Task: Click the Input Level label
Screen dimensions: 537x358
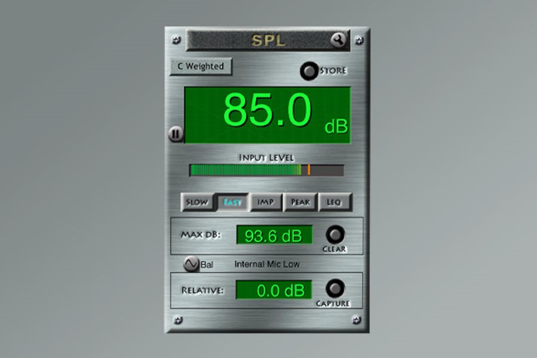Action: click(267, 158)
